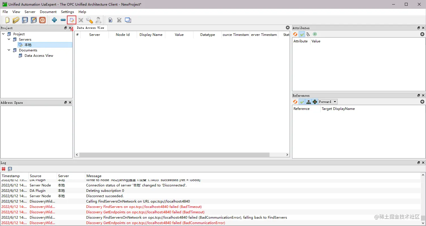The width and height of the screenshot is (426, 226).
Task: Open server settings with the wrench icon
Action: point(89,20)
